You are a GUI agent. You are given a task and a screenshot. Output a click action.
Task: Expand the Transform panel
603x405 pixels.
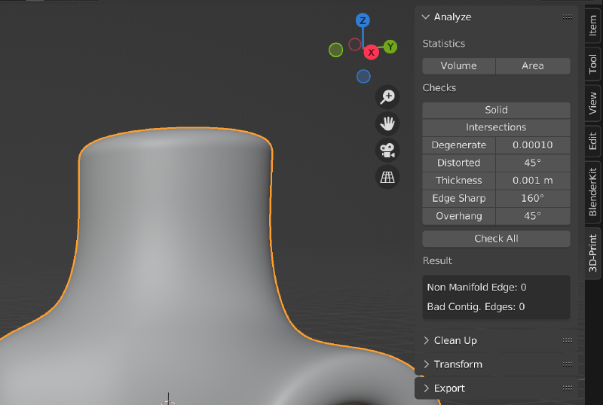pyautogui.click(x=426, y=364)
